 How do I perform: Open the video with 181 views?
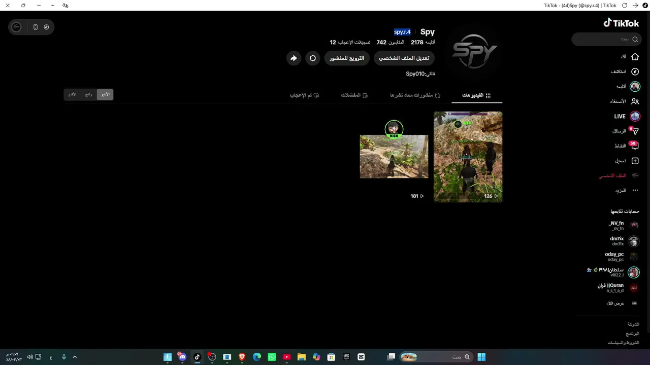[394, 157]
